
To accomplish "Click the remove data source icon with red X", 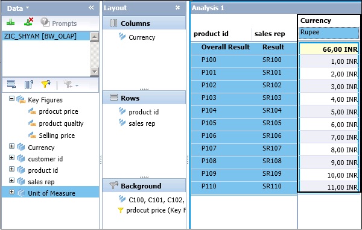I will 28,22.
